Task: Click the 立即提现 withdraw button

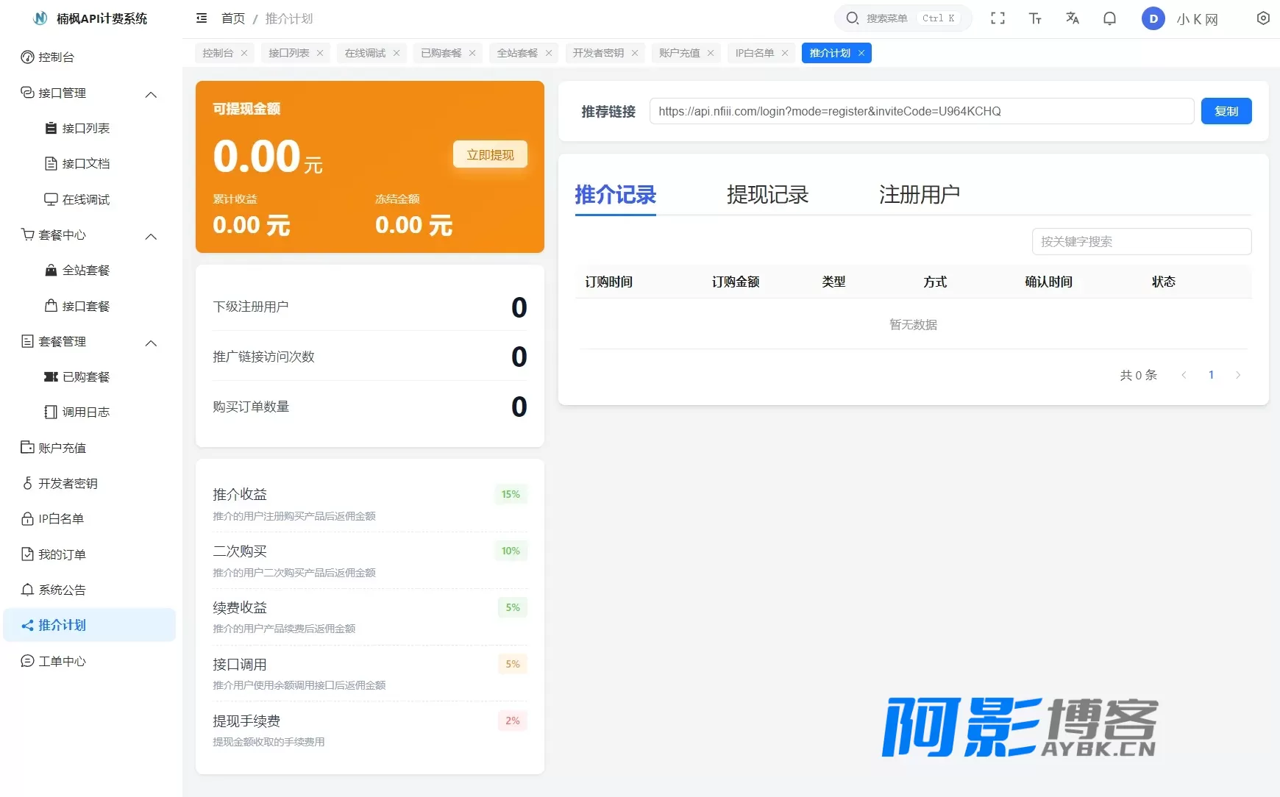Action: 490,154
